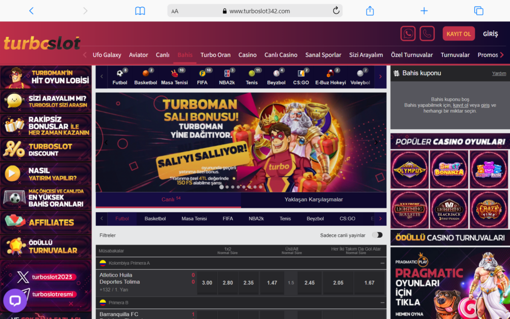
Task: Launch the Sugar Rush game
Action: pyautogui.click(x=489, y=169)
